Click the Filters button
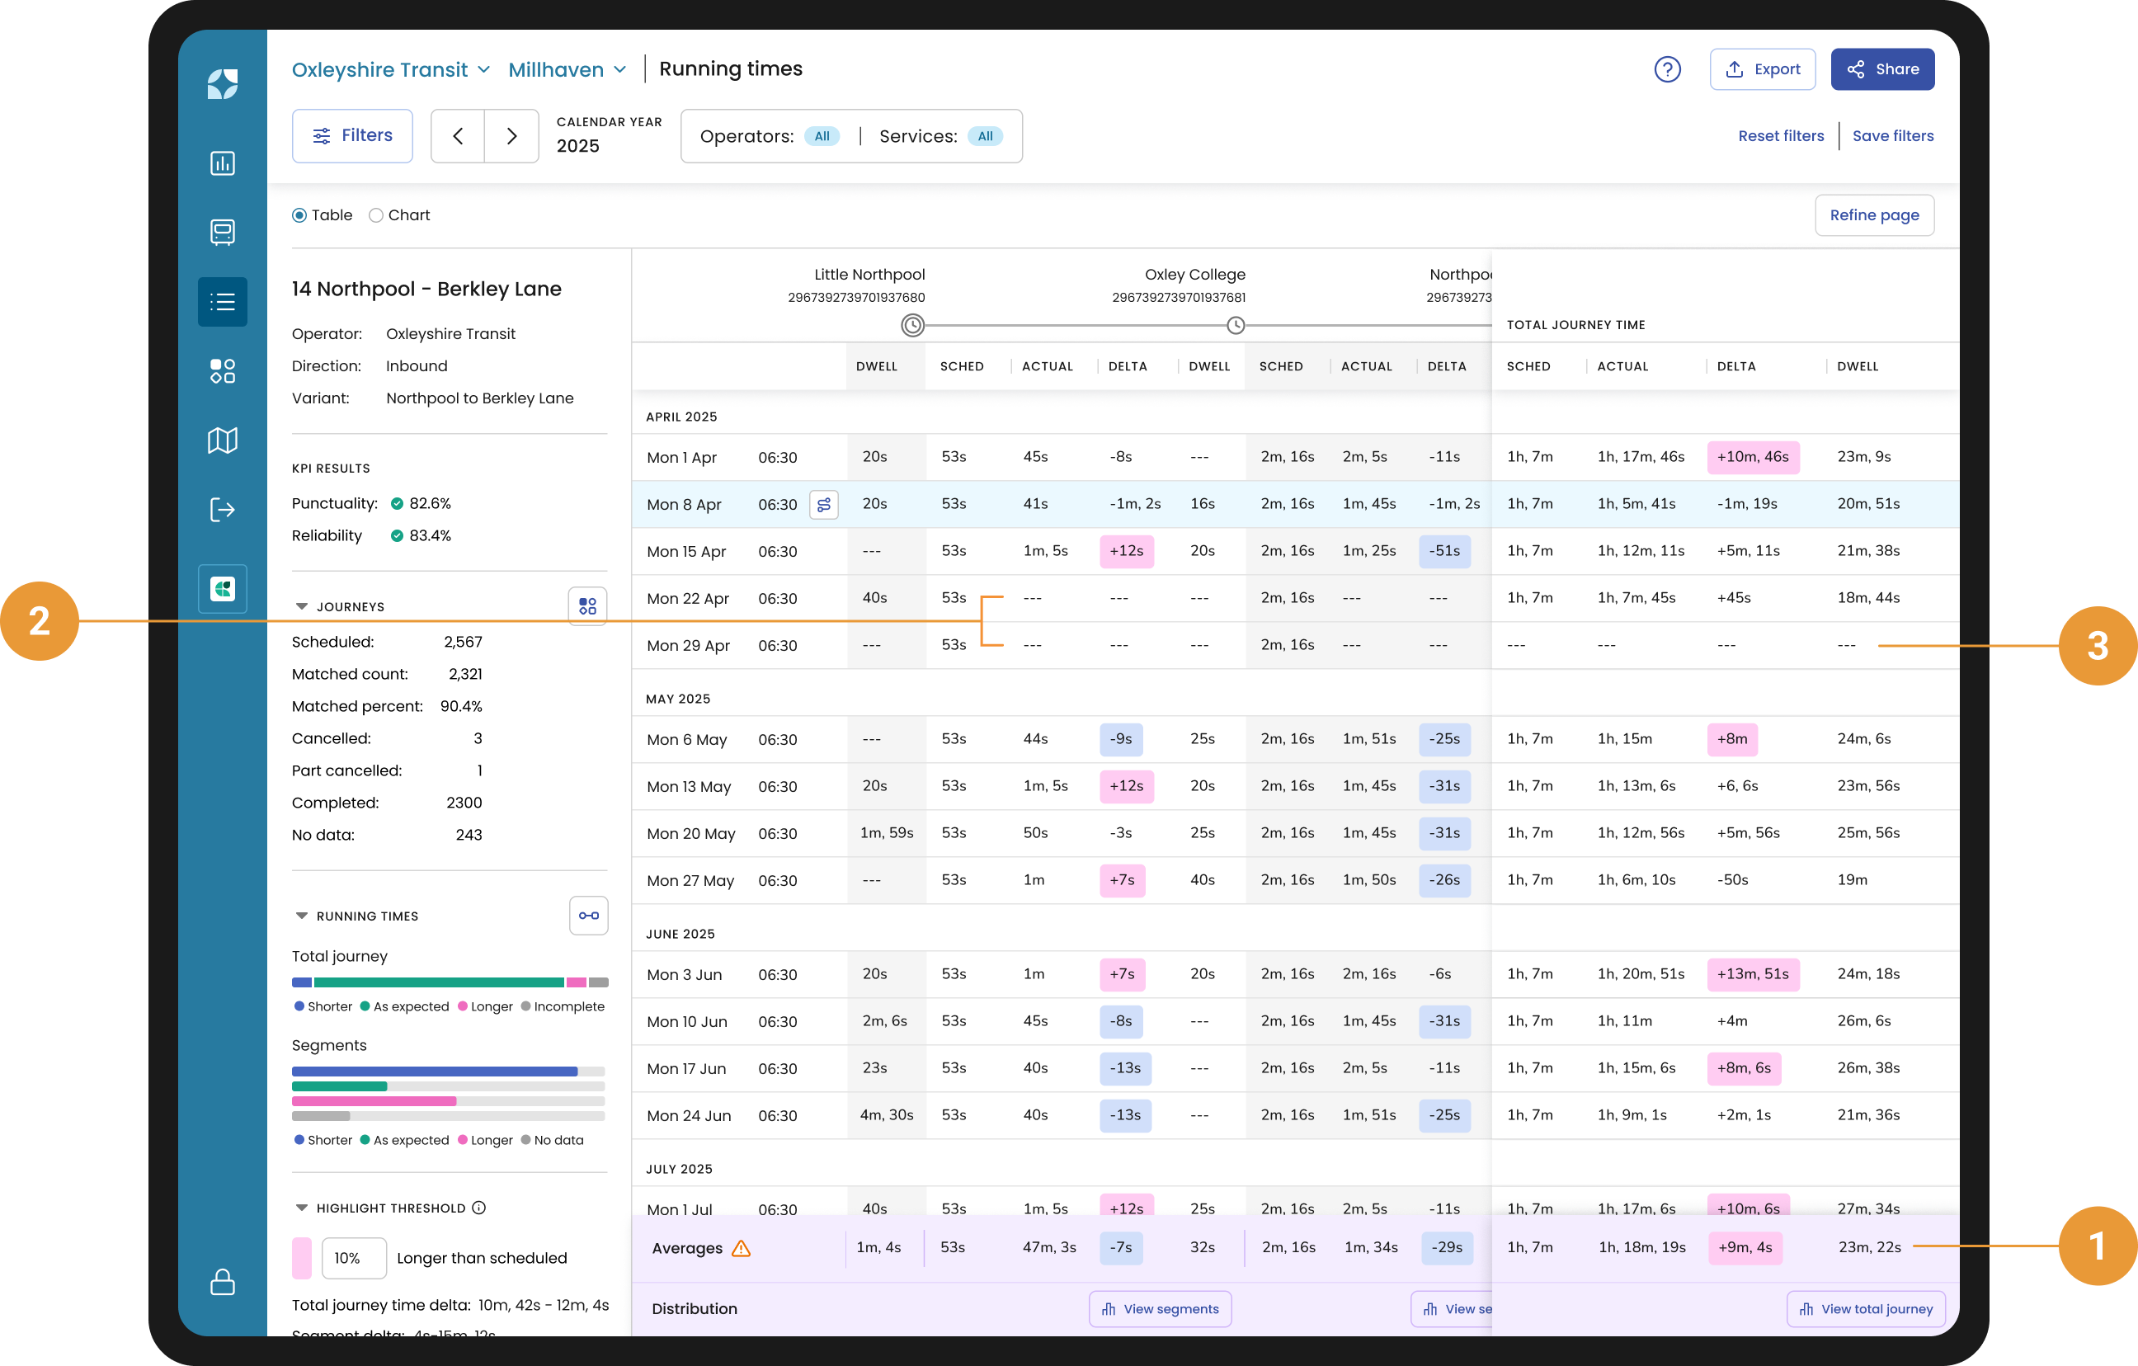Screen dimensions: 2138x1366 pyautogui.click(x=352, y=136)
